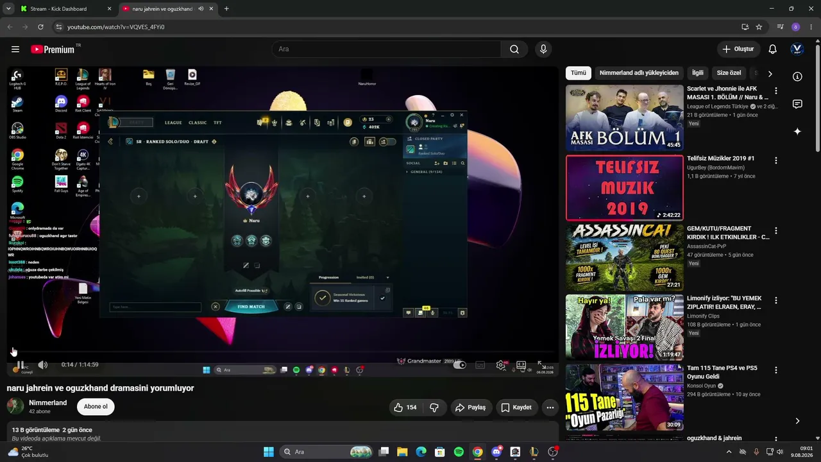The width and height of the screenshot is (821, 462).
Task: Toggle theater mode in the player
Action: pos(521,365)
